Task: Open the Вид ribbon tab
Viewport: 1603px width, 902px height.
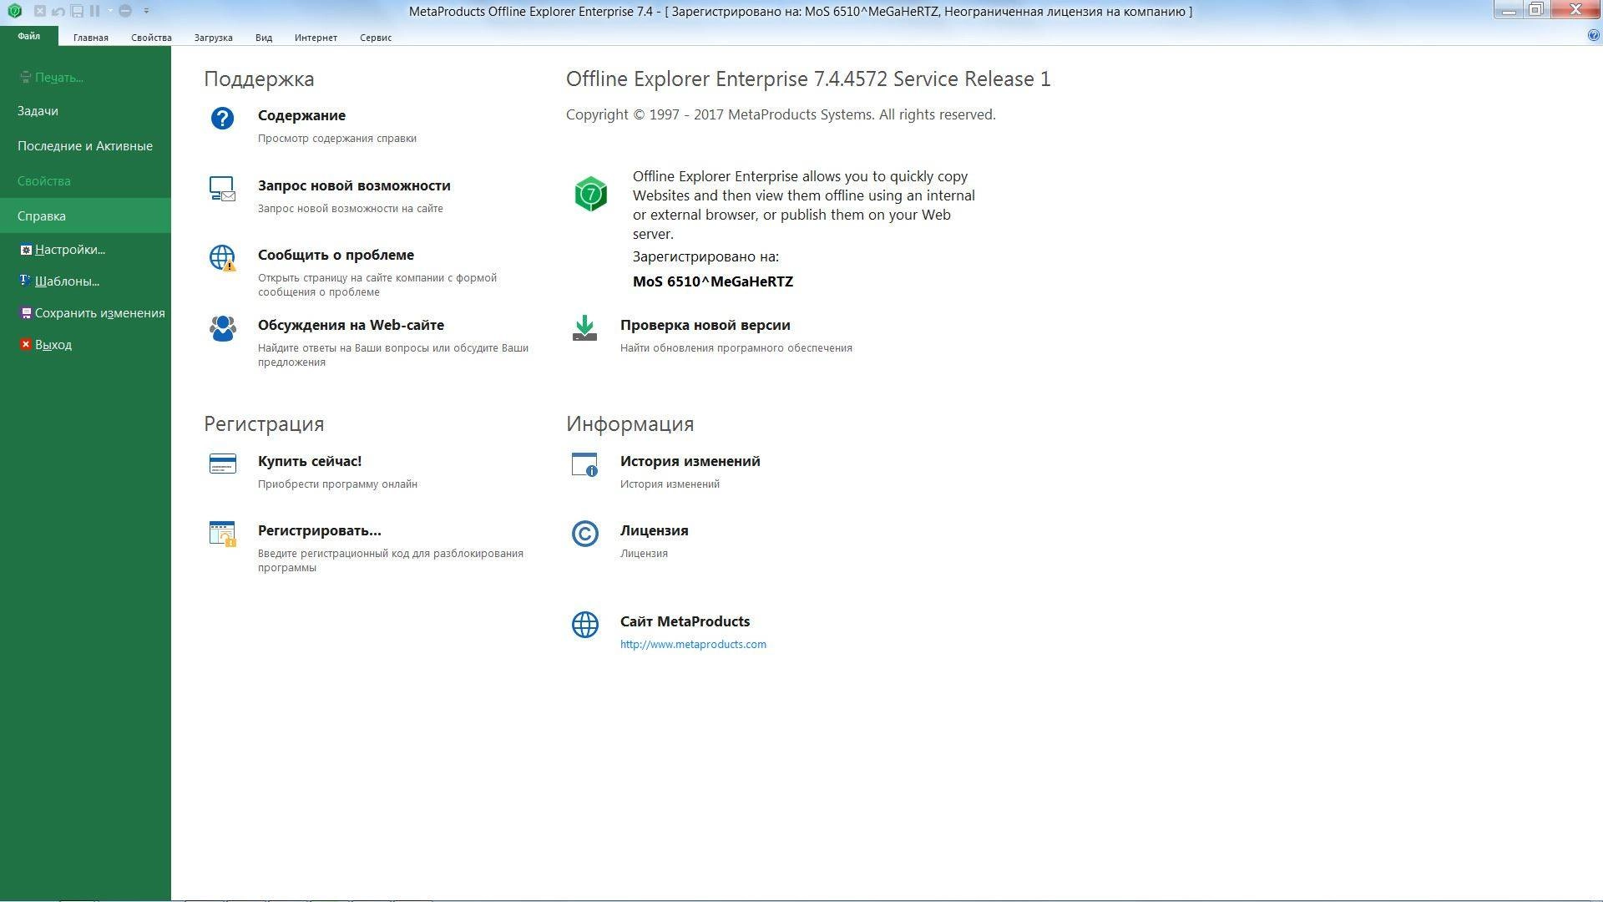Action: coord(264,38)
